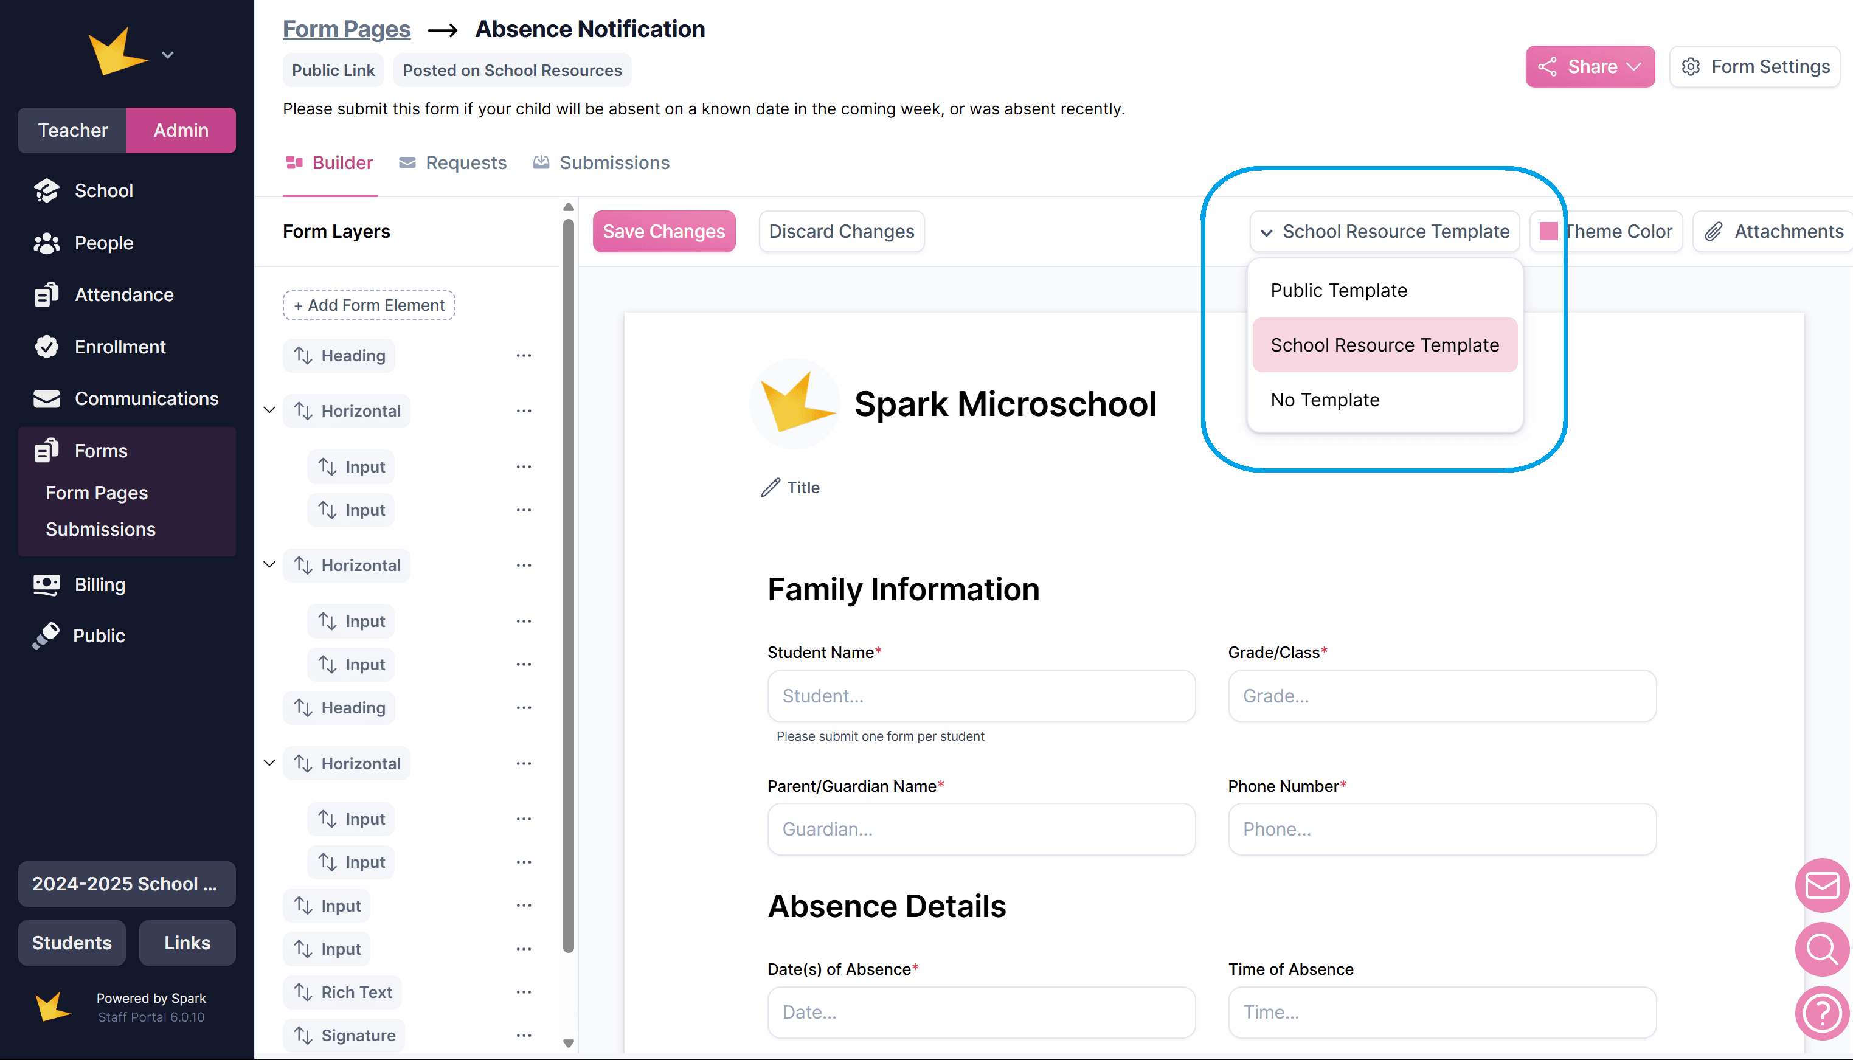Click the Save Changes button
Viewport: 1853px width, 1060px height.
coord(663,232)
